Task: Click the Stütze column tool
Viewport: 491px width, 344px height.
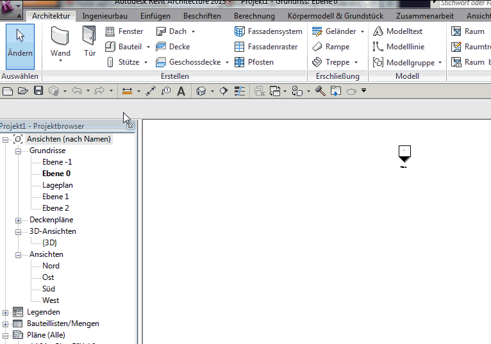Action: pyautogui.click(x=123, y=62)
